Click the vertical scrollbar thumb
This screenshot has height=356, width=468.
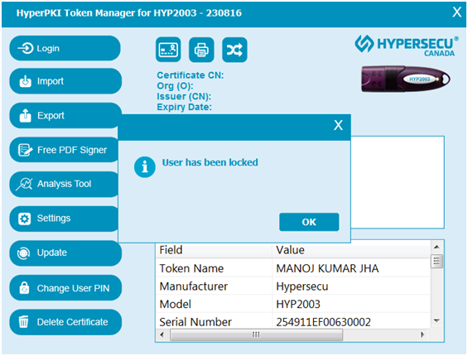[437, 261]
